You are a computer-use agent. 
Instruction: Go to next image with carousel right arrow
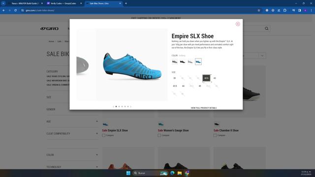click(x=131, y=107)
